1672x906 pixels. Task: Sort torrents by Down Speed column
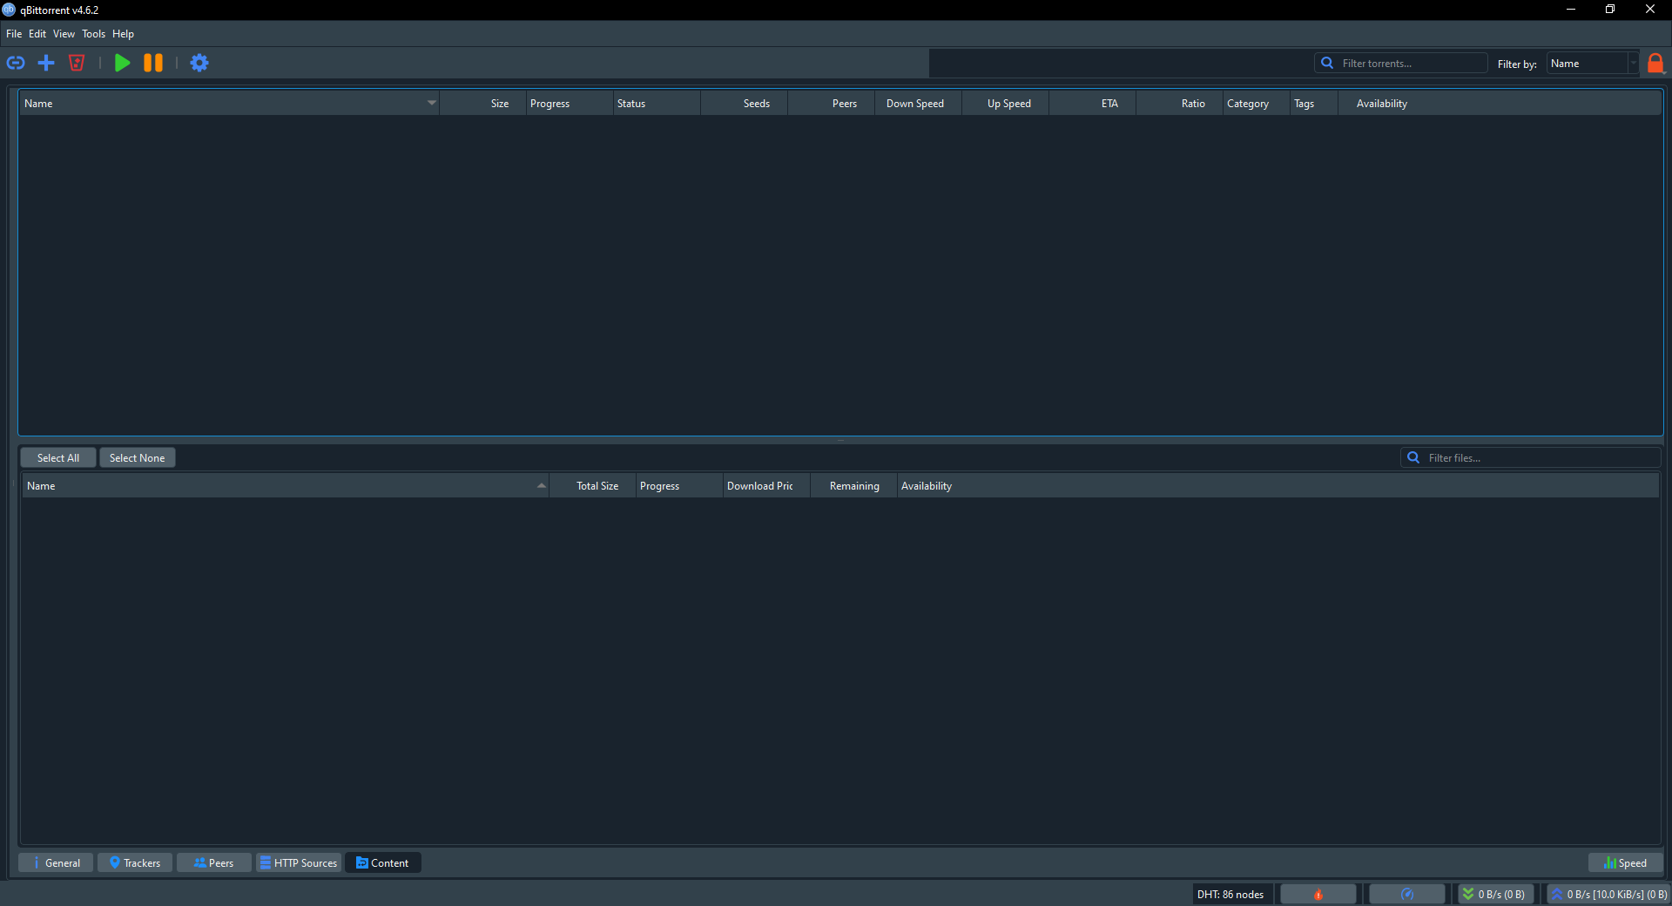[x=918, y=103]
